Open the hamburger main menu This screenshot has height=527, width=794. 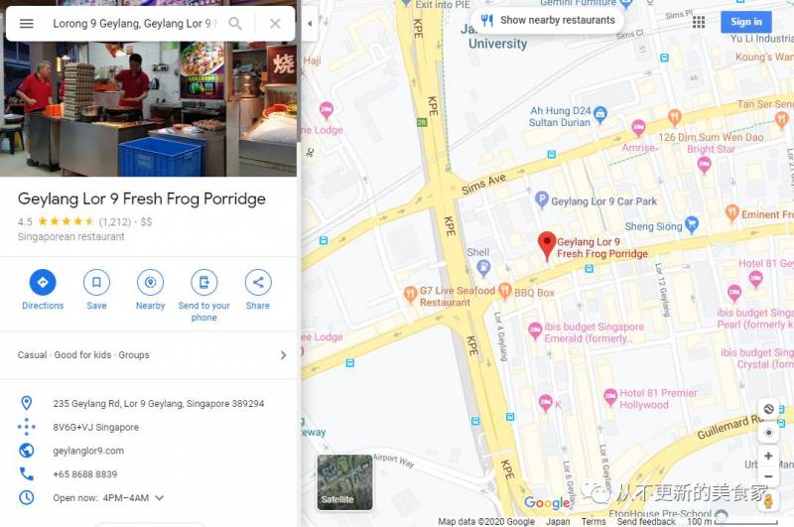(27, 23)
